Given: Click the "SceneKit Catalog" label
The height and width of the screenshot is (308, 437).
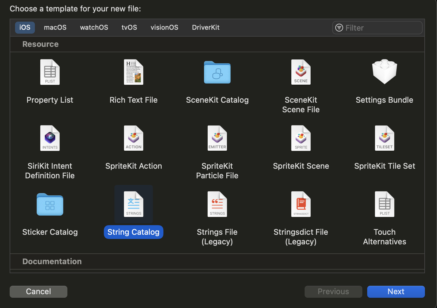Looking at the screenshot, I should point(217,100).
